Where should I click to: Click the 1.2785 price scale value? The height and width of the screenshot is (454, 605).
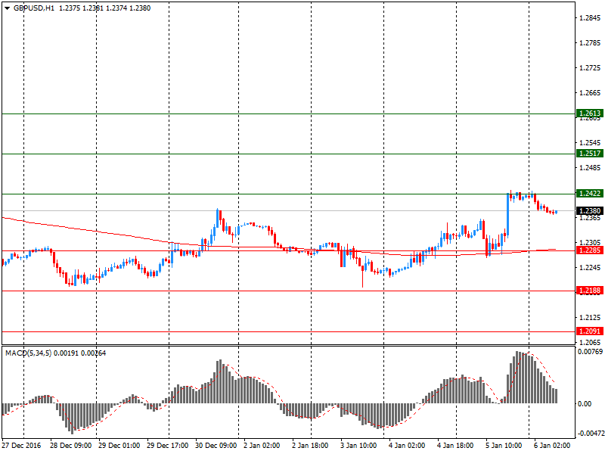pyautogui.click(x=590, y=43)
